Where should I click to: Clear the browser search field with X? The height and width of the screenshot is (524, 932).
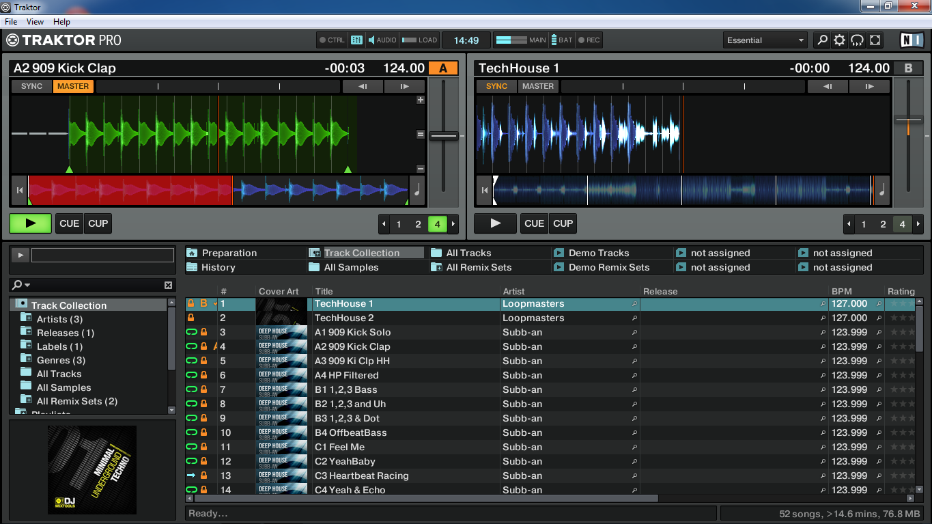[x=169, y=285]
